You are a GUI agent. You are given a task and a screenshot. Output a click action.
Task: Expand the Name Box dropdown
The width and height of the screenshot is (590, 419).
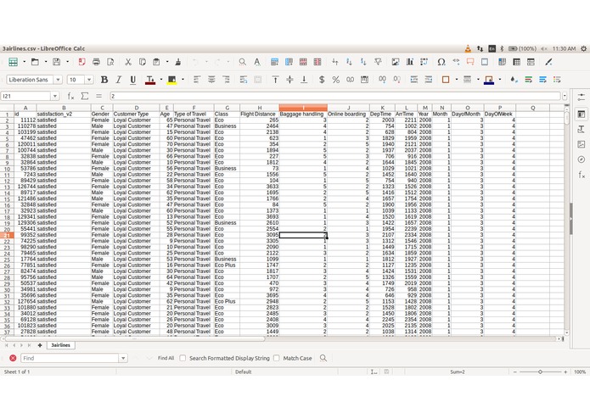coord(55,96)
